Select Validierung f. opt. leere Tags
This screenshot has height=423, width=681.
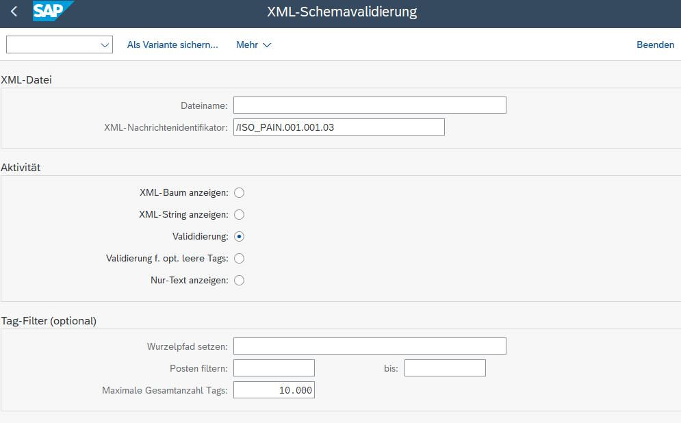pos(239,259)
